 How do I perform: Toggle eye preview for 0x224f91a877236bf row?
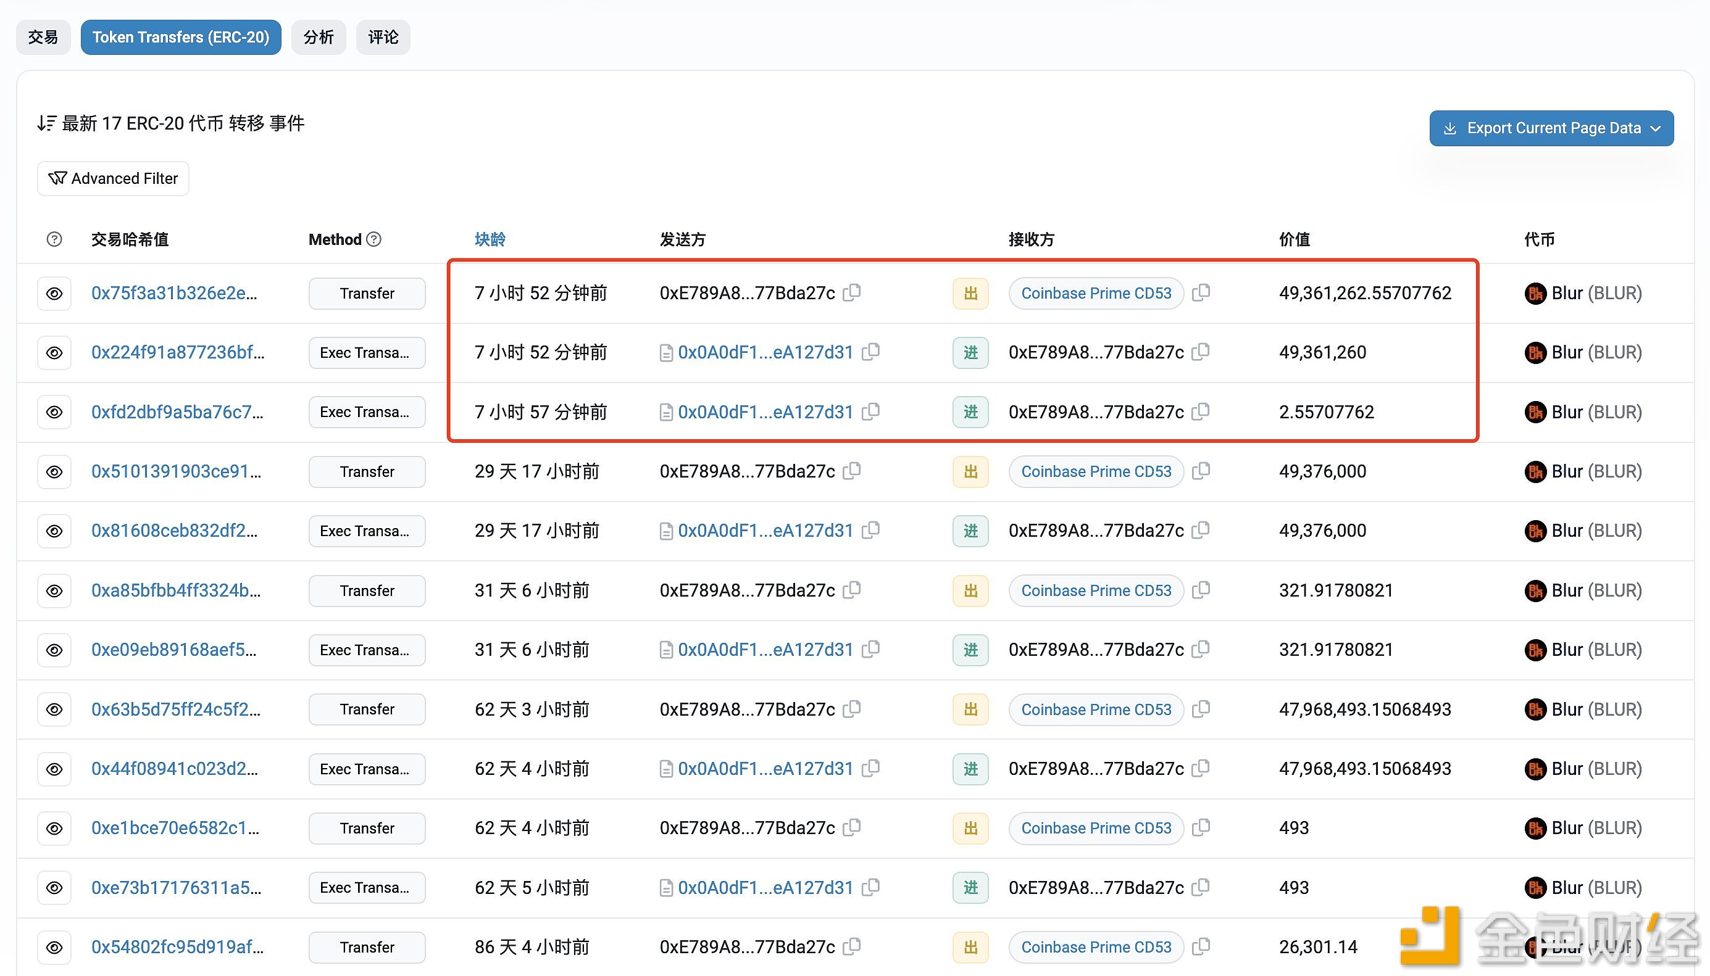click(x=54, y=353)
